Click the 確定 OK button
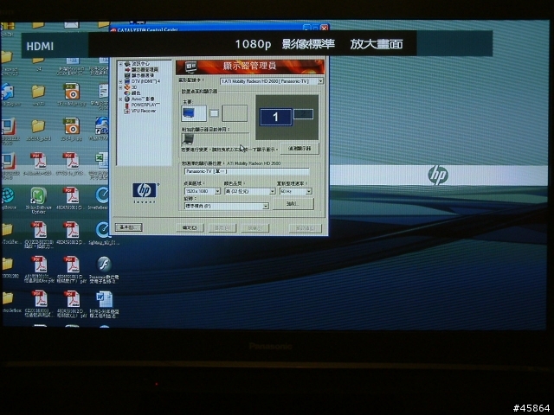 (x=190, y=227)
